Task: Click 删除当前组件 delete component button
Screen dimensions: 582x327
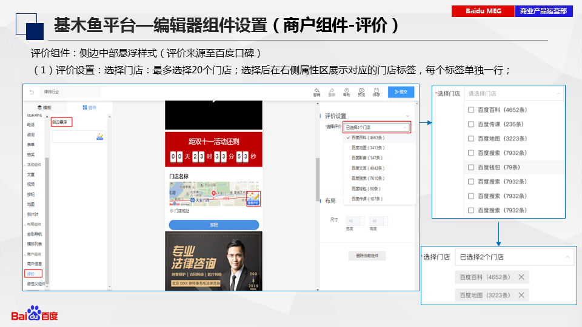Action: [367, 256]
